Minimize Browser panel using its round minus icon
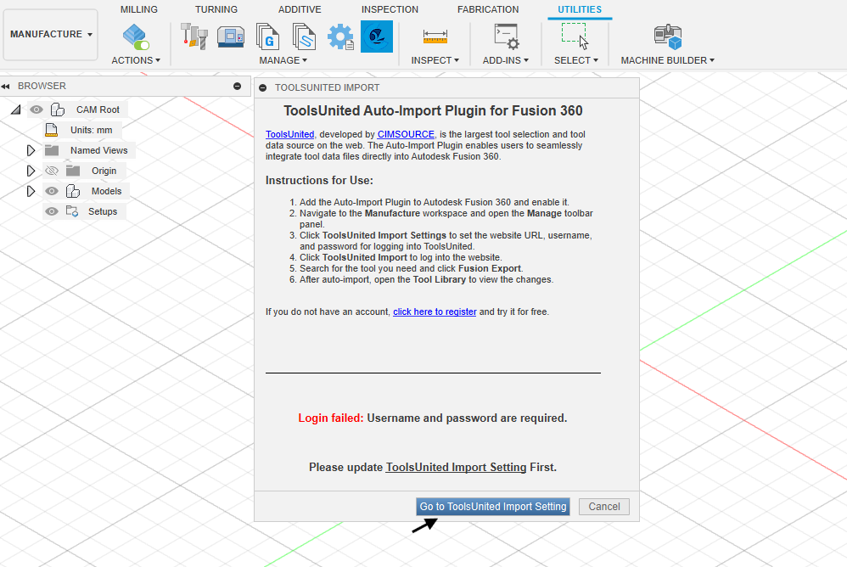 [237, 87]
